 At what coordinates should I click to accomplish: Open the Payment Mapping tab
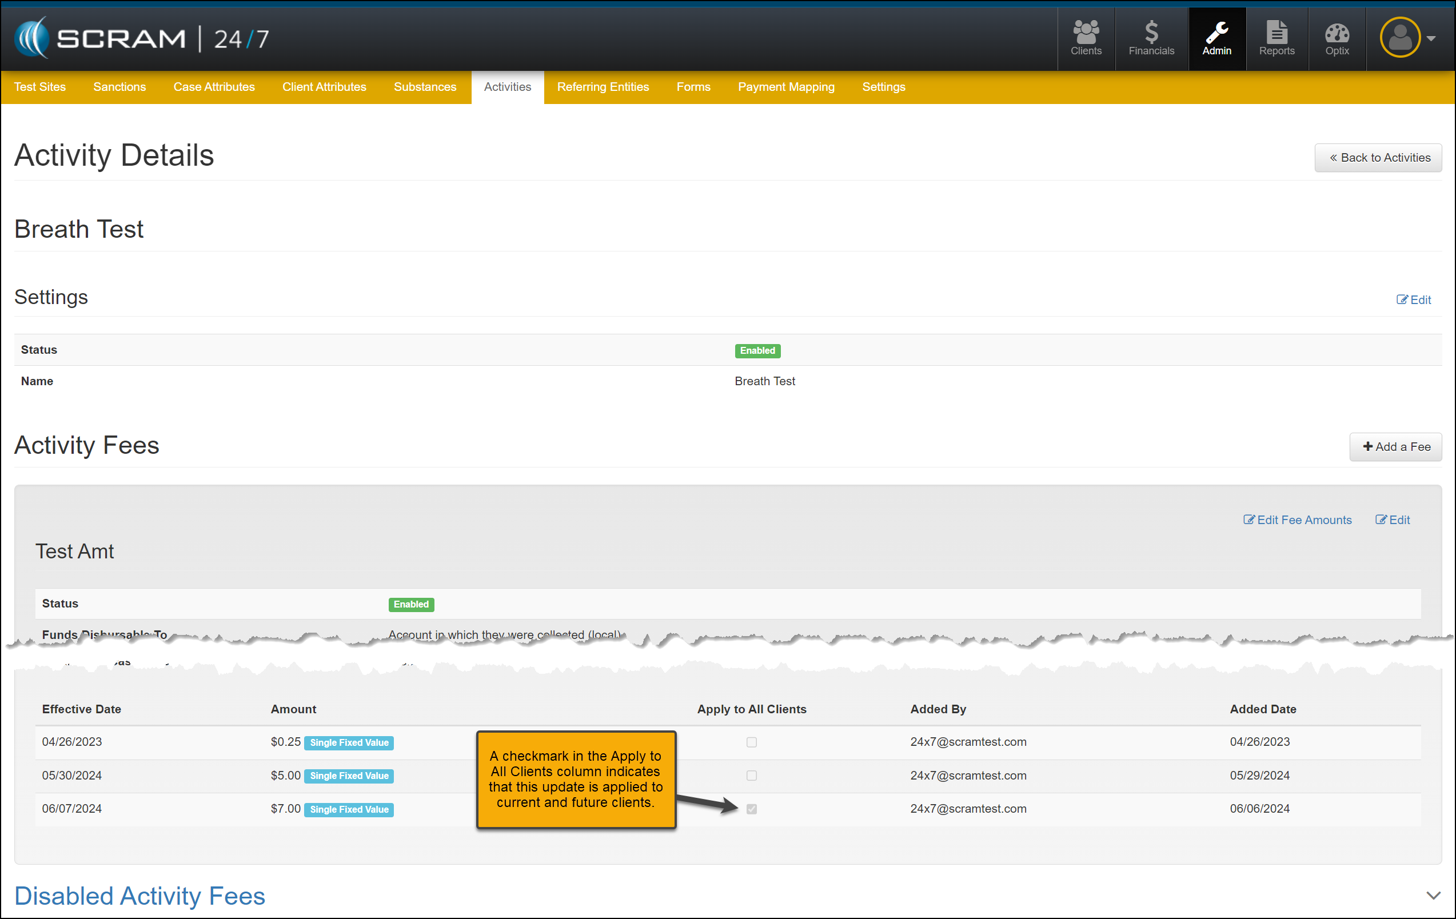click(785, 87)
